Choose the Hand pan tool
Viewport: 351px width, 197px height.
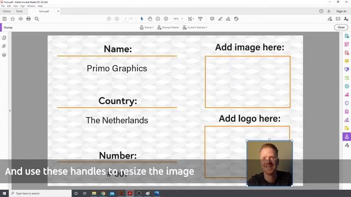click(x=150, y=19)
